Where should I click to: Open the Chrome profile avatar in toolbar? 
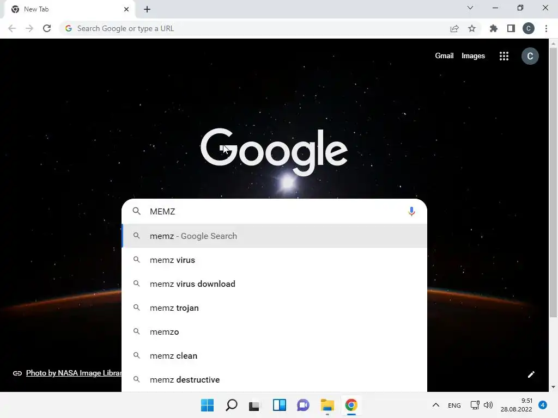tap(529, 28)
